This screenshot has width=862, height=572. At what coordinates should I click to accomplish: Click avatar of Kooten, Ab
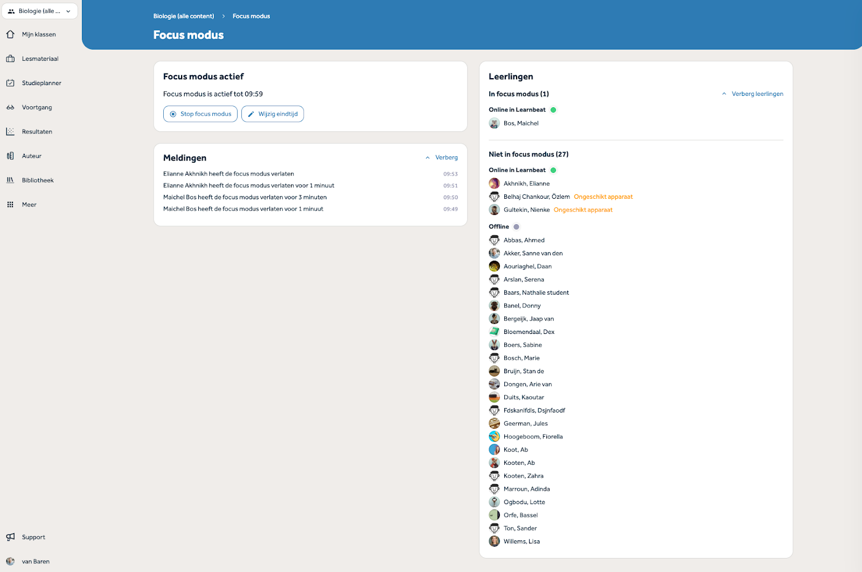(494, 463)
